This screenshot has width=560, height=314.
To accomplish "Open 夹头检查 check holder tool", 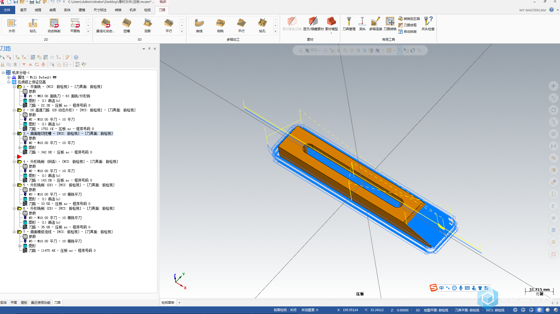I will [x=428, y=24].
